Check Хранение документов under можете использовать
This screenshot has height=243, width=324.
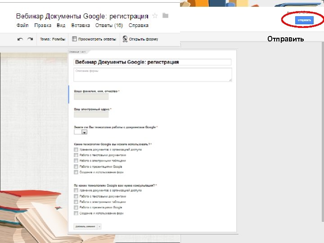click(x=76, y=149)
